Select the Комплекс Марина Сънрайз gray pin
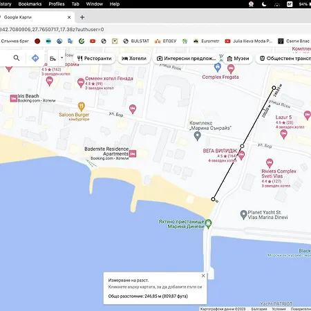 click(197, 136)
